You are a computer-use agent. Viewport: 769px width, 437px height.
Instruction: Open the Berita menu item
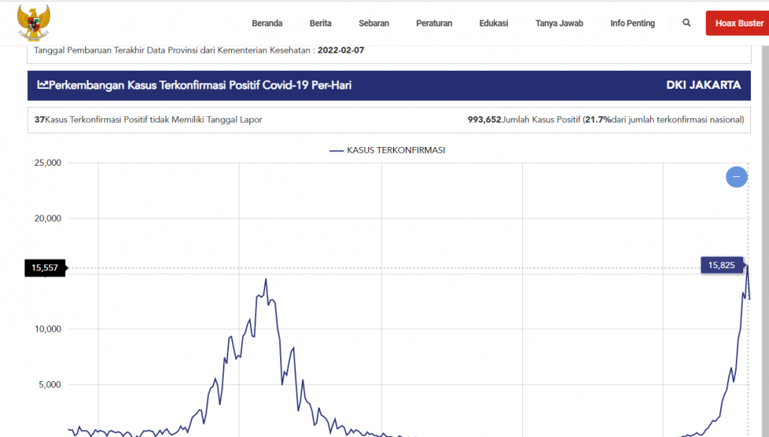click(320, 23)
